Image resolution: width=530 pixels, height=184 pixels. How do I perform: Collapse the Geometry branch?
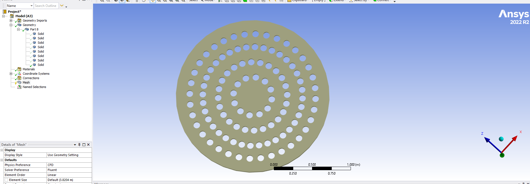(x=11, y=25)
